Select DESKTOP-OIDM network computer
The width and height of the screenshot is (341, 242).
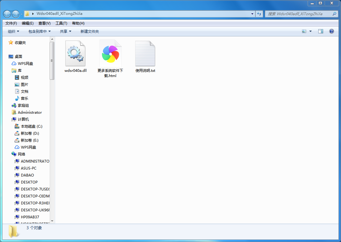[x=32, y=196]
